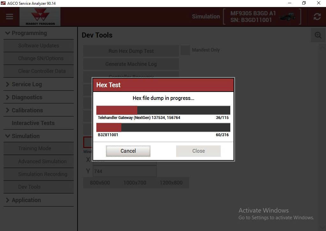Image resolution: width=326 pixels, height=231 pixels.
Task: Close the AGCO Service Analyzer window
Action: pyautogui.click(x=319, y=3)
